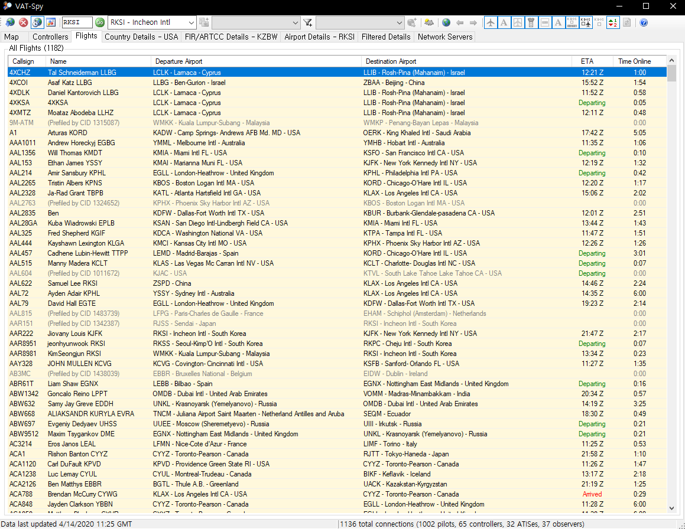
Task: Click the download data globe icon
Action: pos(10,22)
